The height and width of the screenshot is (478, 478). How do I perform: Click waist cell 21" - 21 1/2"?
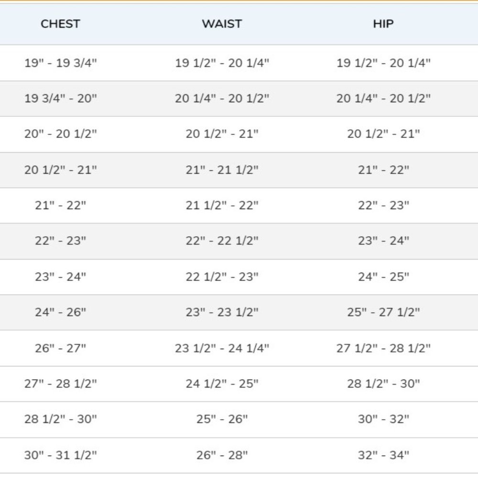pyautogui.click(x=222, y=170)
